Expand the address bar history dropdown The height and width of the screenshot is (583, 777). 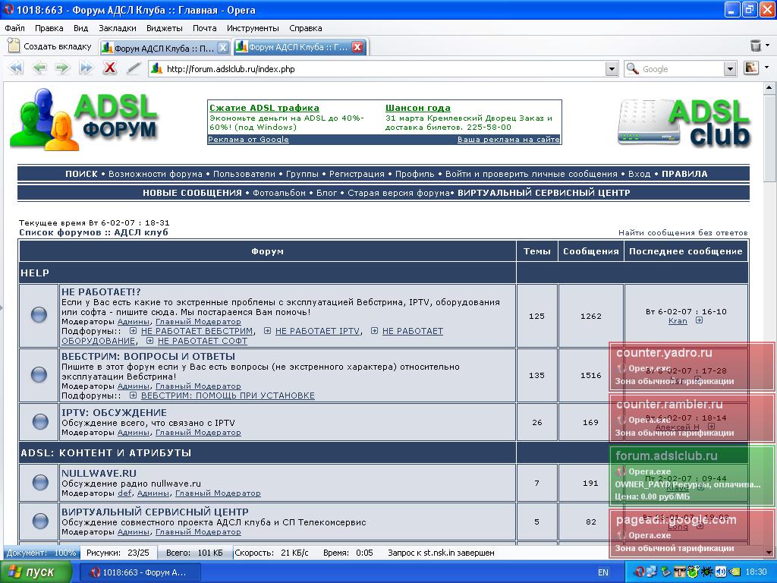point(612,69)
